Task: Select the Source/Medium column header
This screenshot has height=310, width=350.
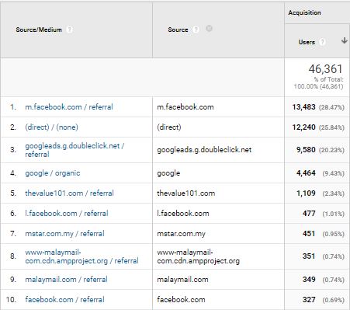Action: coord(39,30)
